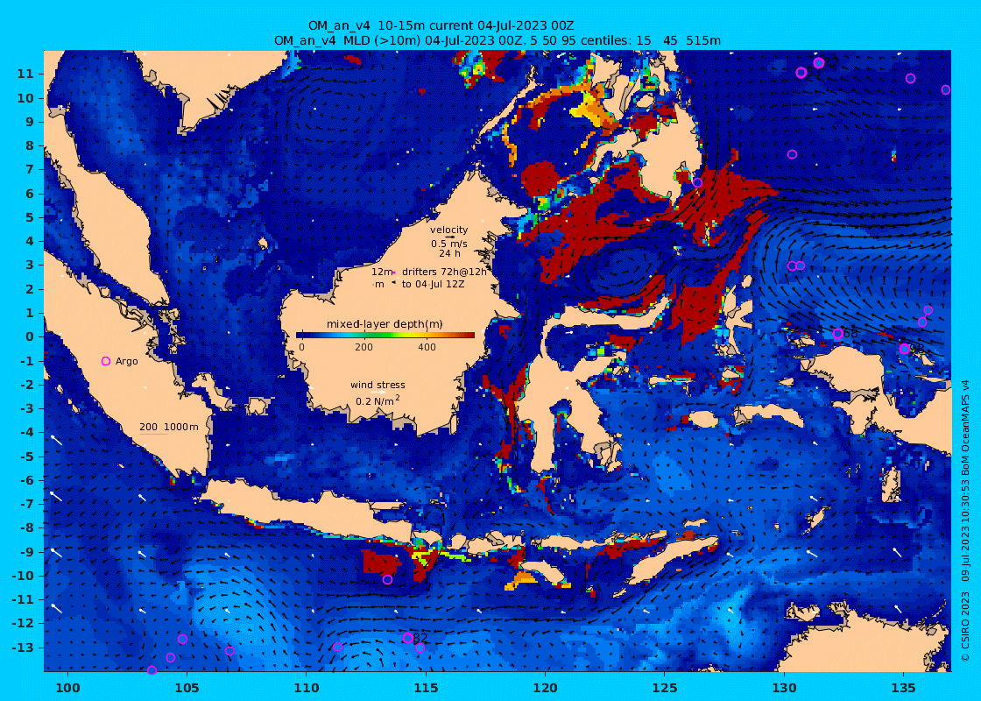Click the velocity reference arrow in legend
This screenshot has height=701, width=981.
coord(449,237)
